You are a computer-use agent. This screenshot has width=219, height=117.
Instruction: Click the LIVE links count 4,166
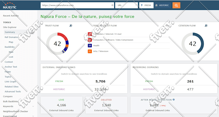coord(62,105)
